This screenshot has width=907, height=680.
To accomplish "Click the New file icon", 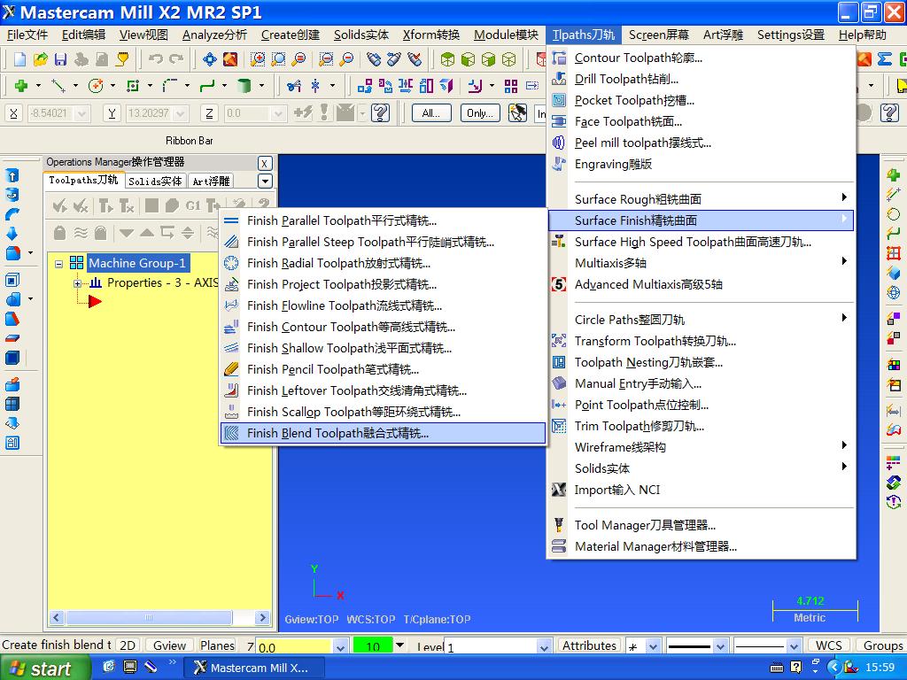I will 19,59.
